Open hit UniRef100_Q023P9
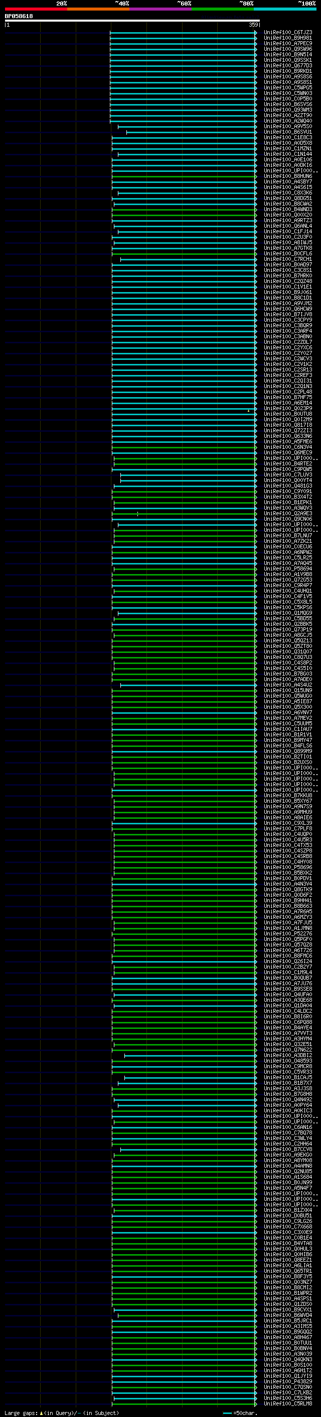This screenshot has width=321, height=1417. 288,408
